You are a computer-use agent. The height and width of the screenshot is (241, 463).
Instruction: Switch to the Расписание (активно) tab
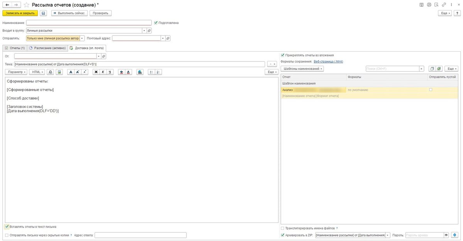(x=47, y=48)
